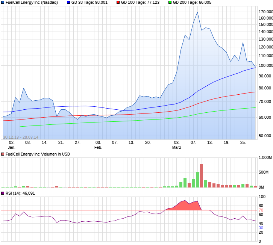273x245 pixels.
Task: Select the 'FuelCell Energy Inc (Nasdaq)' legend label
Action: (x=32, y=2)
